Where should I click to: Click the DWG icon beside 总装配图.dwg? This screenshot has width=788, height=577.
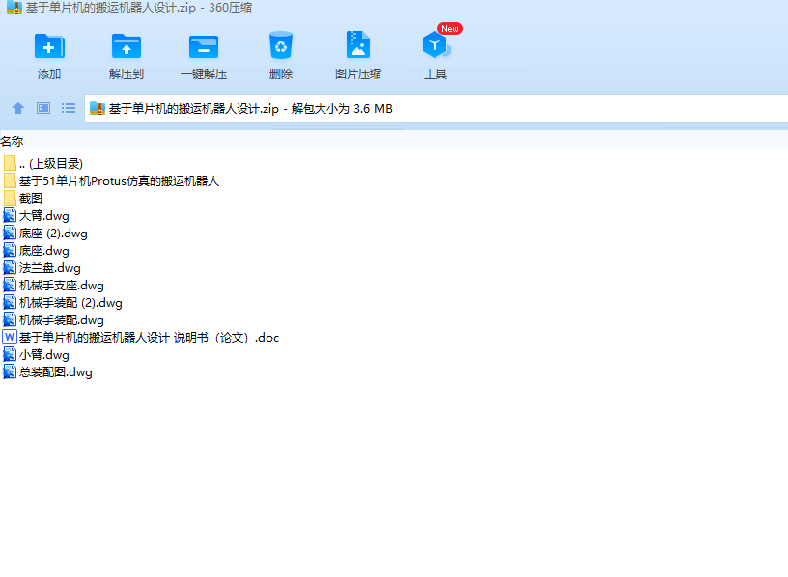10,371
